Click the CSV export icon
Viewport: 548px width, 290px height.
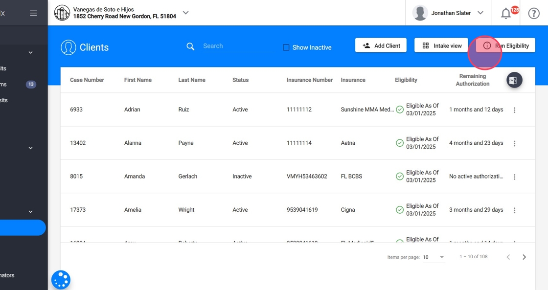click(x=514, y=80)
